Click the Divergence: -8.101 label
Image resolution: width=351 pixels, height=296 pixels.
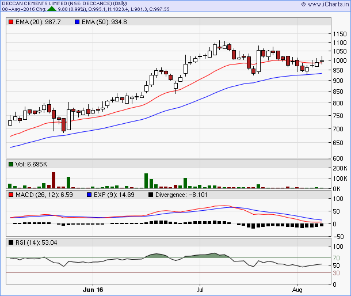coord(181,195)
